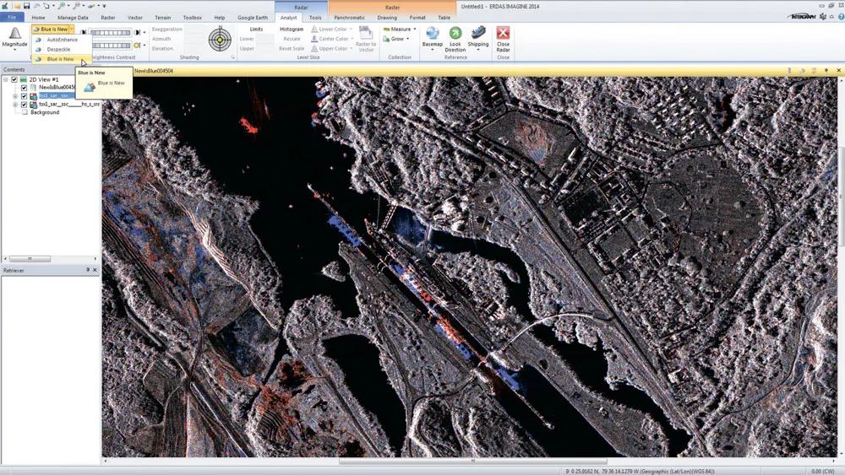Click the blue help question mark icon
This screenshot has height=475, width=845.
(x=841, y=17)
